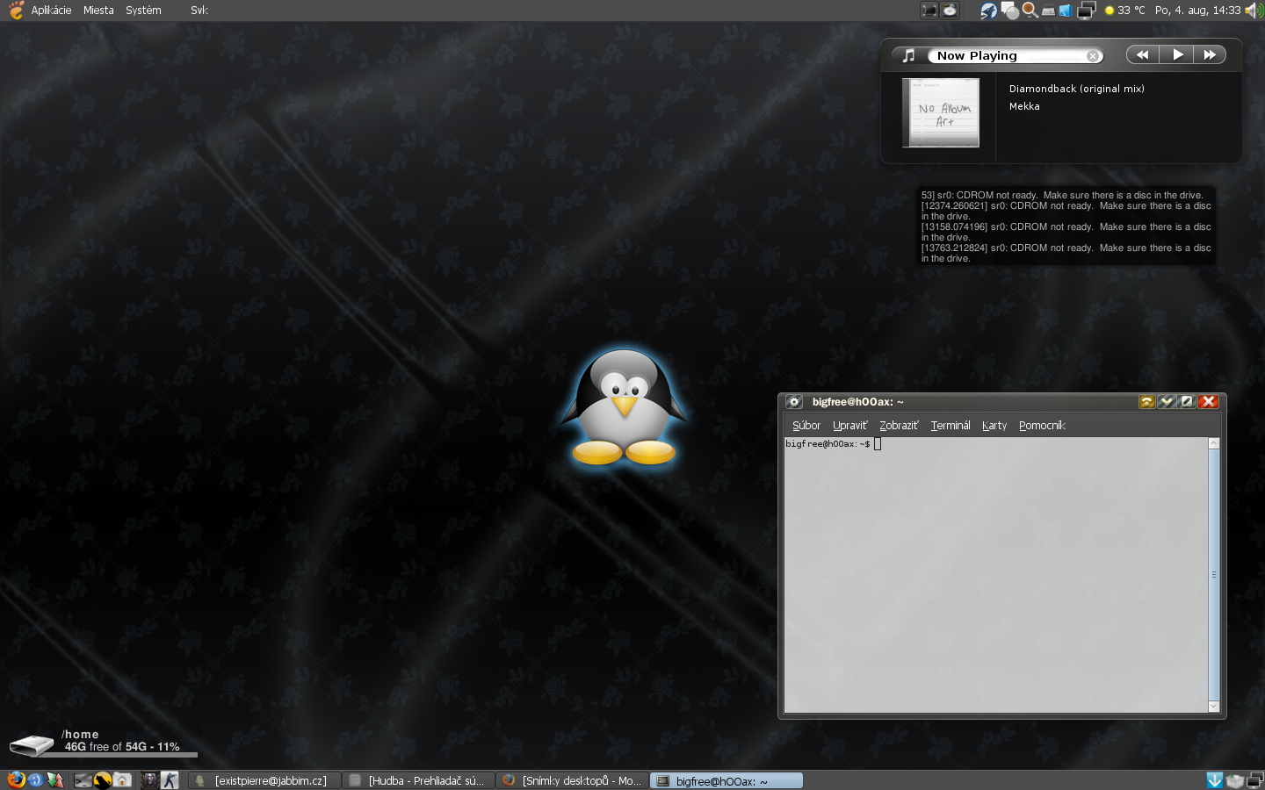Open the Pomocník menu in terminal

click(x=1042, y=426)
